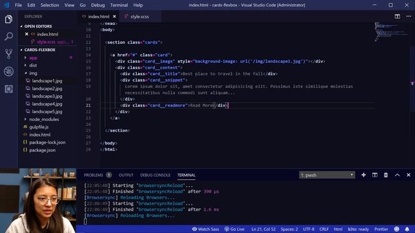
Task: Click cursor position Ln 21, Col 52
Action: tap(263, 229)
